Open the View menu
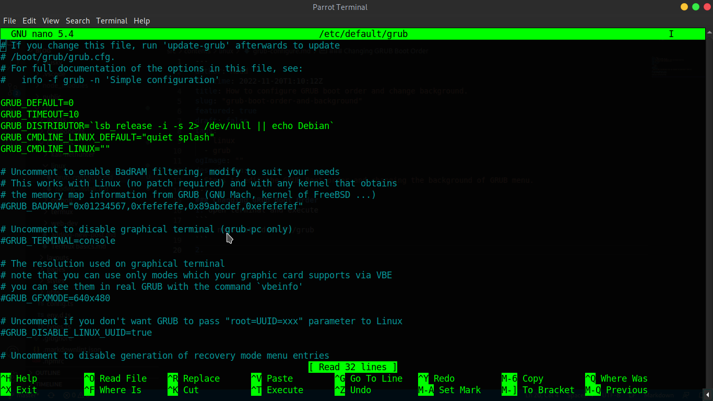The height and width of the screenshot is (401, 713). click(51, 21)
